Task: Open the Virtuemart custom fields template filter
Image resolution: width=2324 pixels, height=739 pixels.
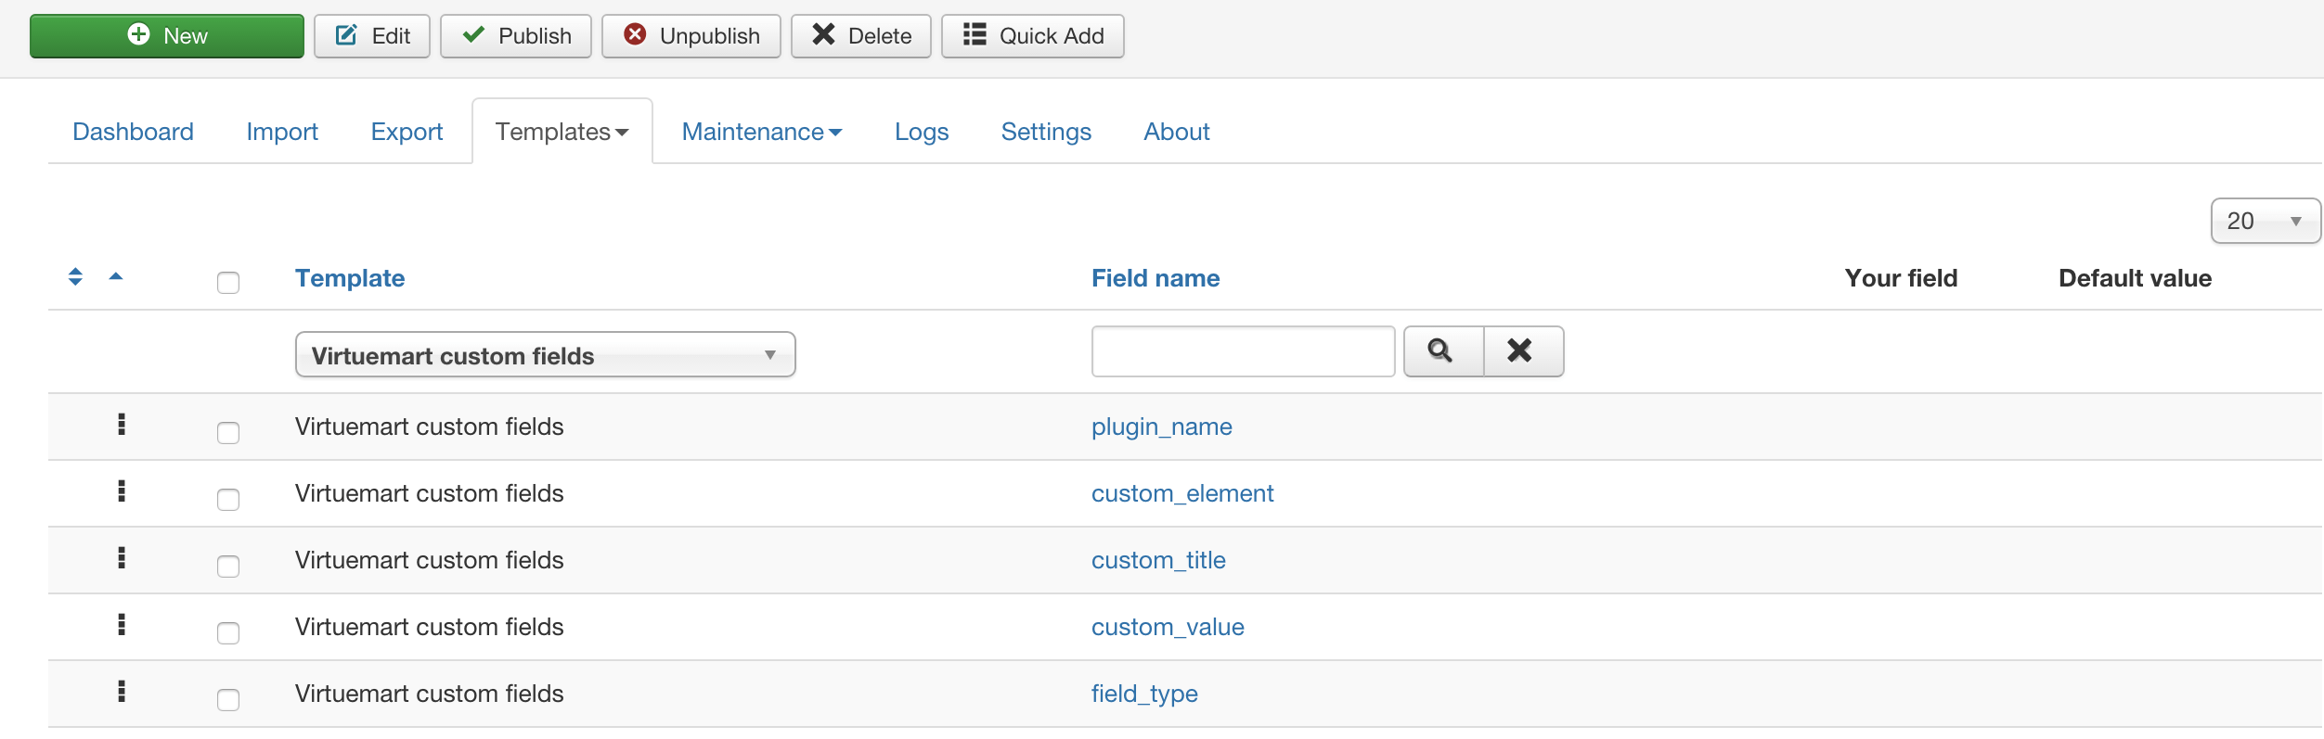Action: (546, 354)
